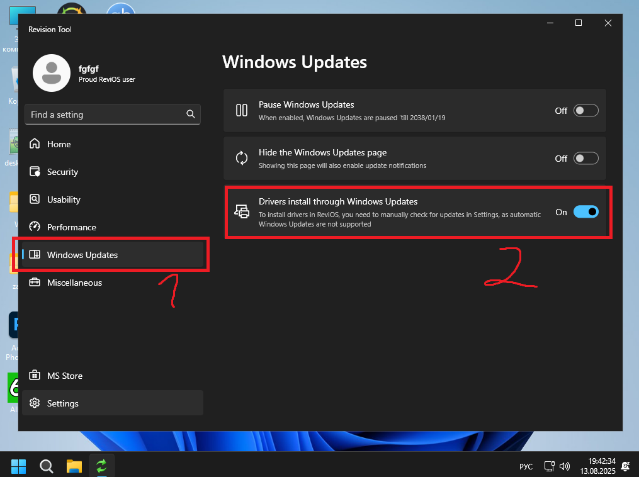Click the Revision Tool window title
Image resolution: width=639 pixels, height=477 pixels.
[x=50, y=30]
